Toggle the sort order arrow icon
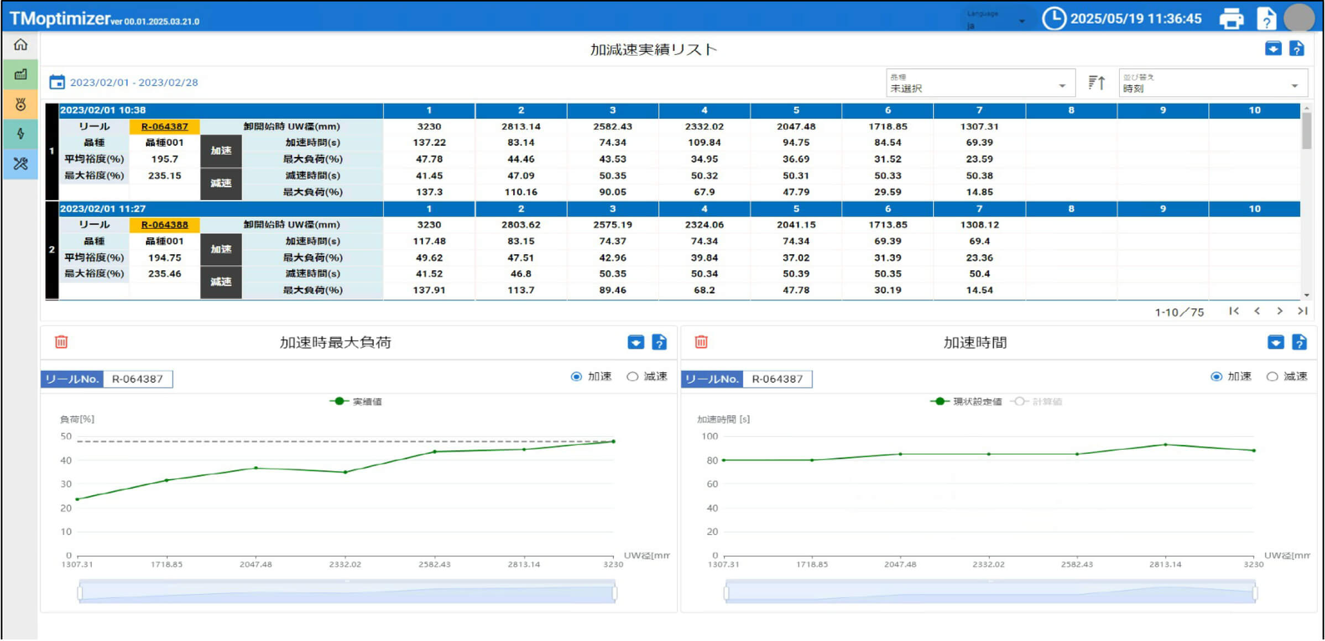Screen dimensions: 1325x641 (1096, 83)
